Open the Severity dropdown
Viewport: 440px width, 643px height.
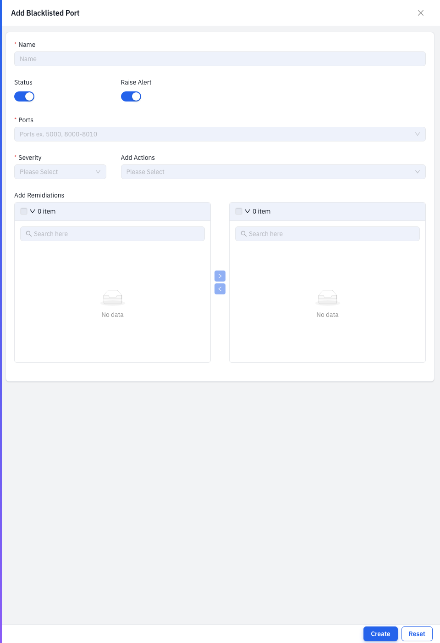(x=60, y=172)
